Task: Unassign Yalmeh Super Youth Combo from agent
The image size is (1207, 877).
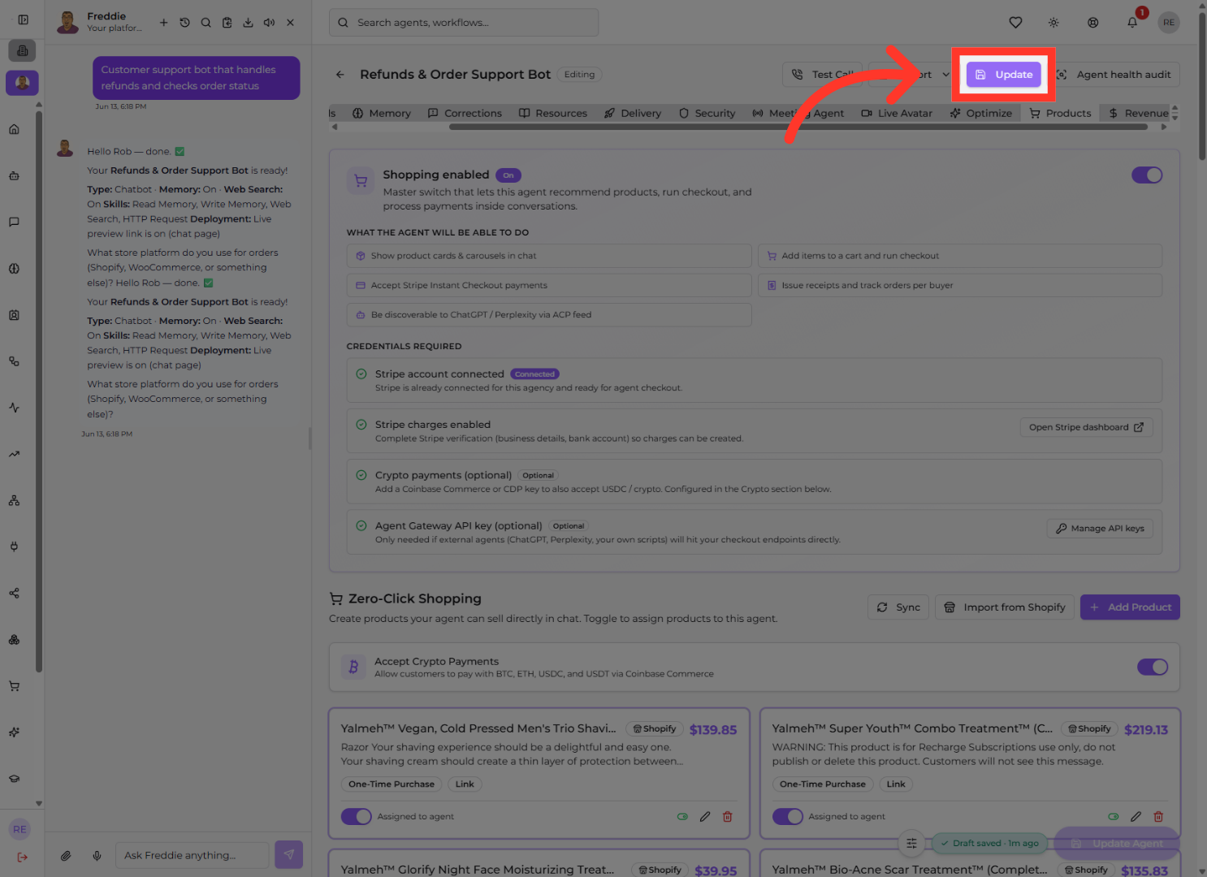Action: (x=787, y=817)
